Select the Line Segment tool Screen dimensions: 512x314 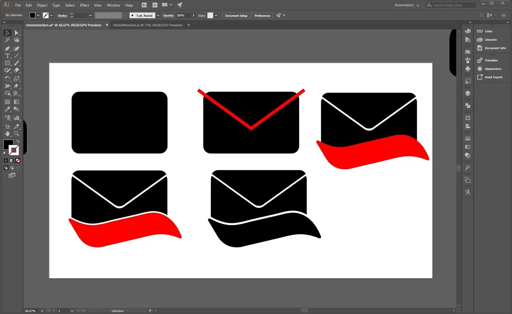17,56
